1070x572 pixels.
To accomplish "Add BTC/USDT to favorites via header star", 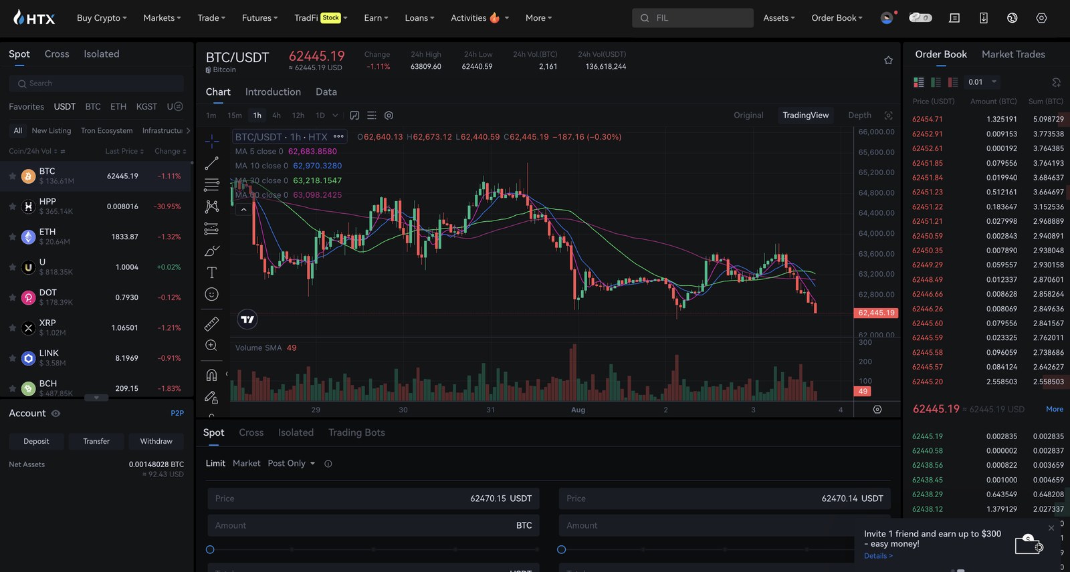I will click(x=888, y=60).
